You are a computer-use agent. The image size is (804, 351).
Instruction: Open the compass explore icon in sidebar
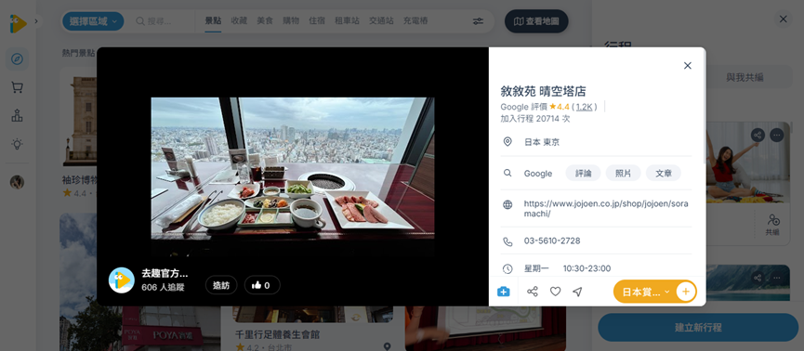(x=17, y=58)
